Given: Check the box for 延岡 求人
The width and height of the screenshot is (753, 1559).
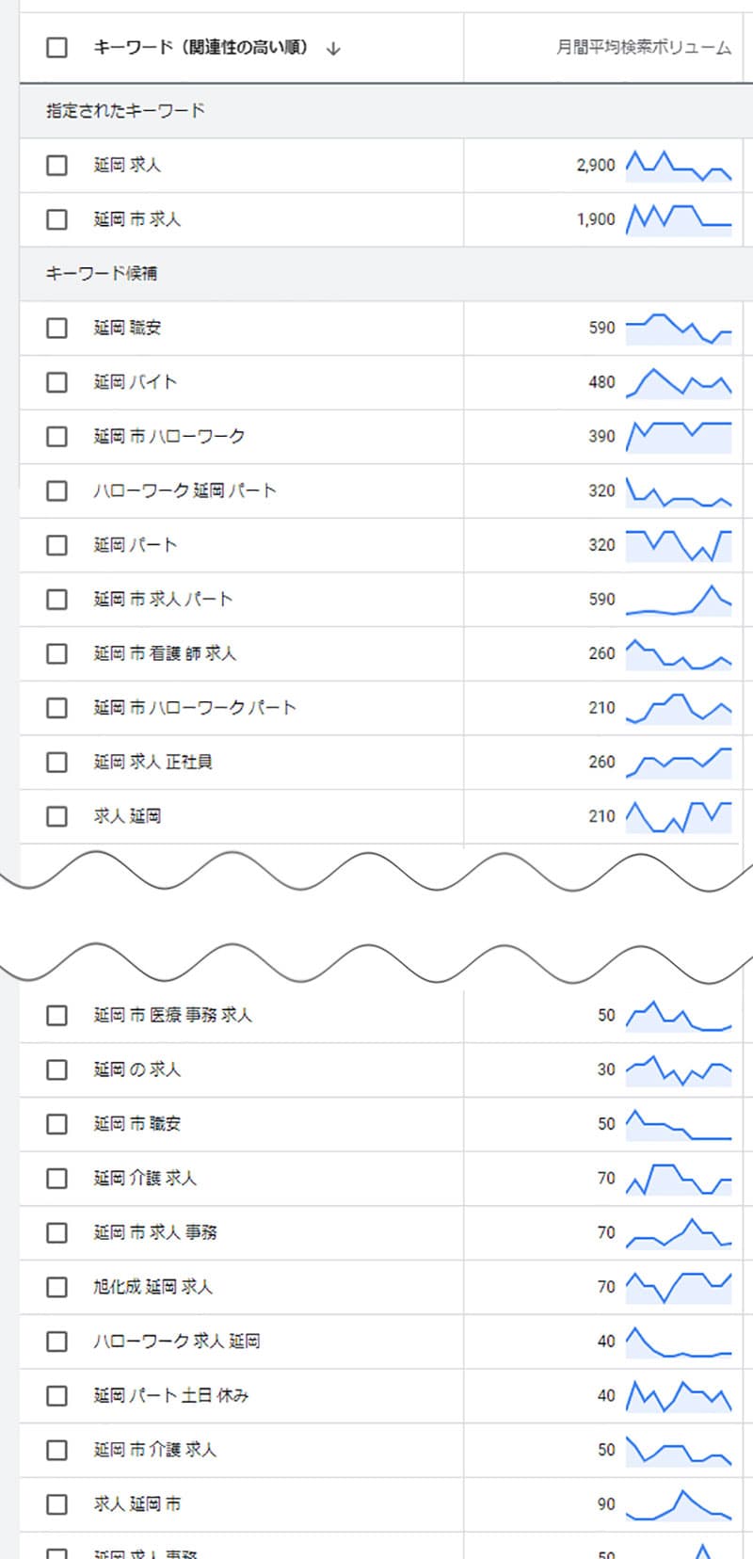Looking at the screenshot, I should coord(57,166).
